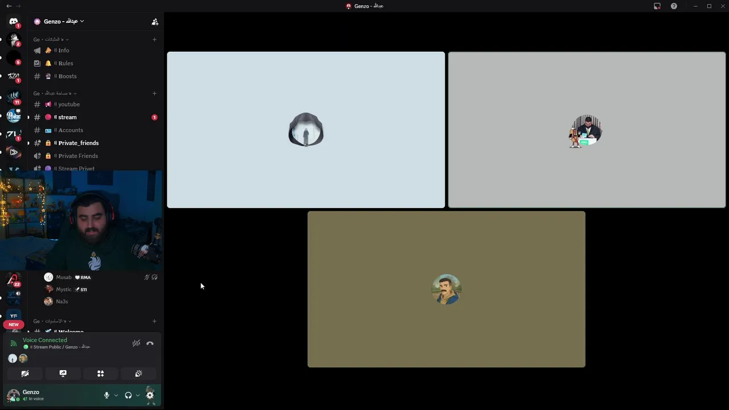The image size is (729, 410).
Task: Go back with the title bar arrow
Action: (9, 6)
